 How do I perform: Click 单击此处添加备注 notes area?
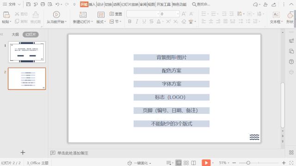73,153
